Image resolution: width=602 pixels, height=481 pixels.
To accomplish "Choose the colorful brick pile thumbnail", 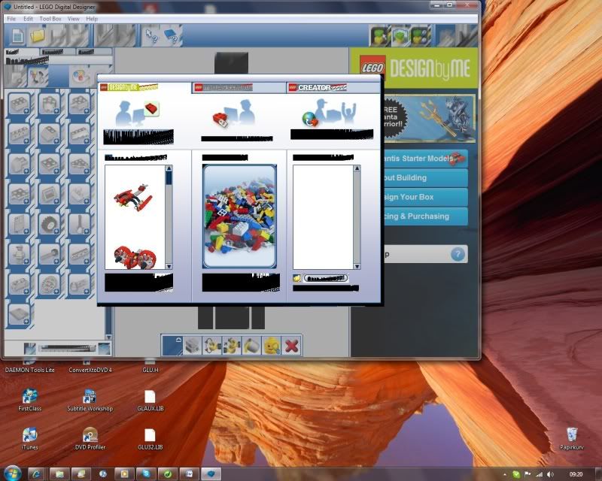I will coord(239,216).
